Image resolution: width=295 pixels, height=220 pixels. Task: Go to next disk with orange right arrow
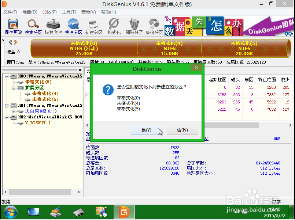(x=16, y=42)
